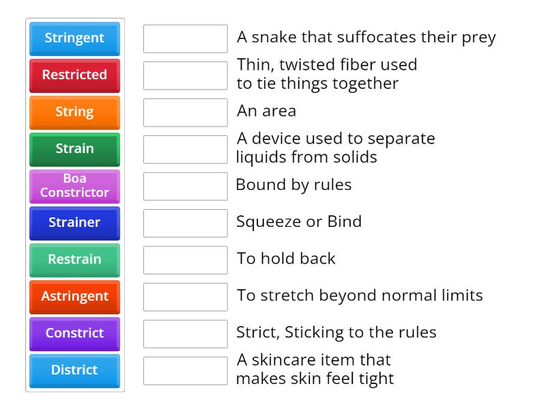Click the answer slot for skincare item definition
This screenshot has width=546, height=410.
pyautogui.click(x=185, y=368)
